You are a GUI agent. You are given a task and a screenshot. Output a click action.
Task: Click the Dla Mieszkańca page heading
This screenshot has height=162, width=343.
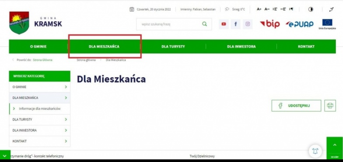[x=111, y=79]
